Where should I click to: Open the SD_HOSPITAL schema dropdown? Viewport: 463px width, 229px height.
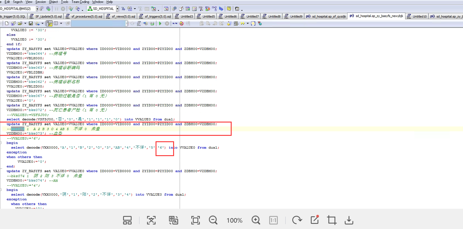pos(117,9)
